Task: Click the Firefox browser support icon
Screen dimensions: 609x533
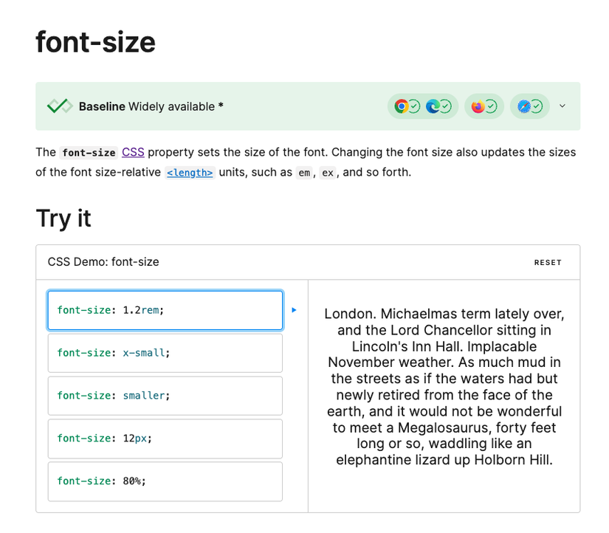Action: (x=479, y=106)
